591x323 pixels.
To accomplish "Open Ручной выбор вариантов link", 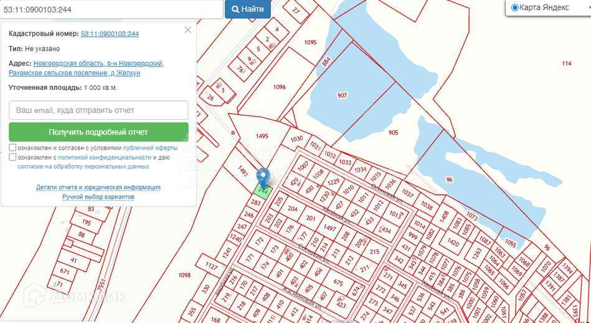I will pyautogui.click(x=98, y=197).
